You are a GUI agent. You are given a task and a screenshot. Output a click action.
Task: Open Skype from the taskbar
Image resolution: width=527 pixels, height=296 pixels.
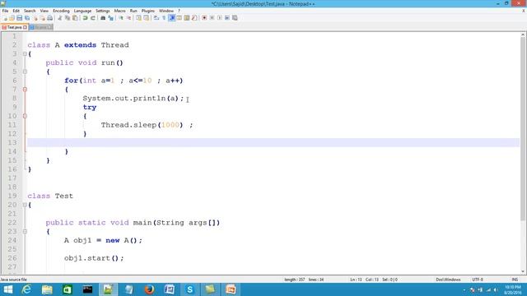tap(190, 289)
